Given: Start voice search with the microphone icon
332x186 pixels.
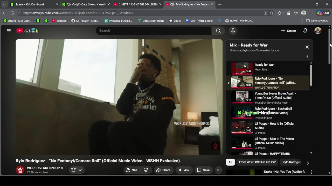Looking at the screenshot, I should pos(233,30).
